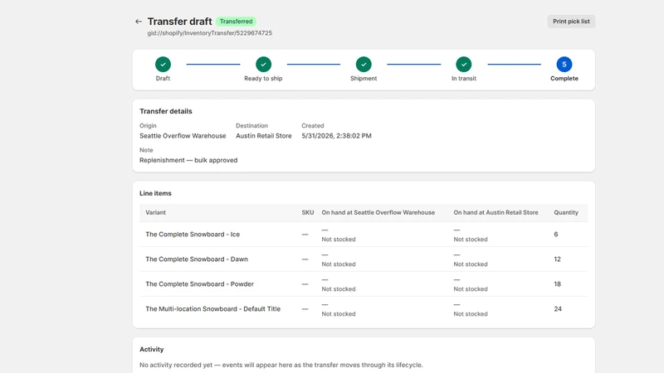The width and height of the screenshot is (664, 373).
Task: Click the transfer gid identifier text
Action: [x=210, y=33]
